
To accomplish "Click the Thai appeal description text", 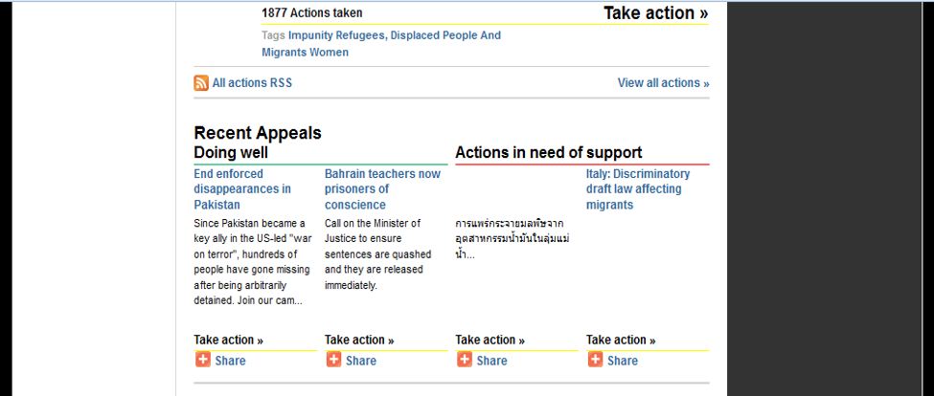I will (x=510, y=239).
